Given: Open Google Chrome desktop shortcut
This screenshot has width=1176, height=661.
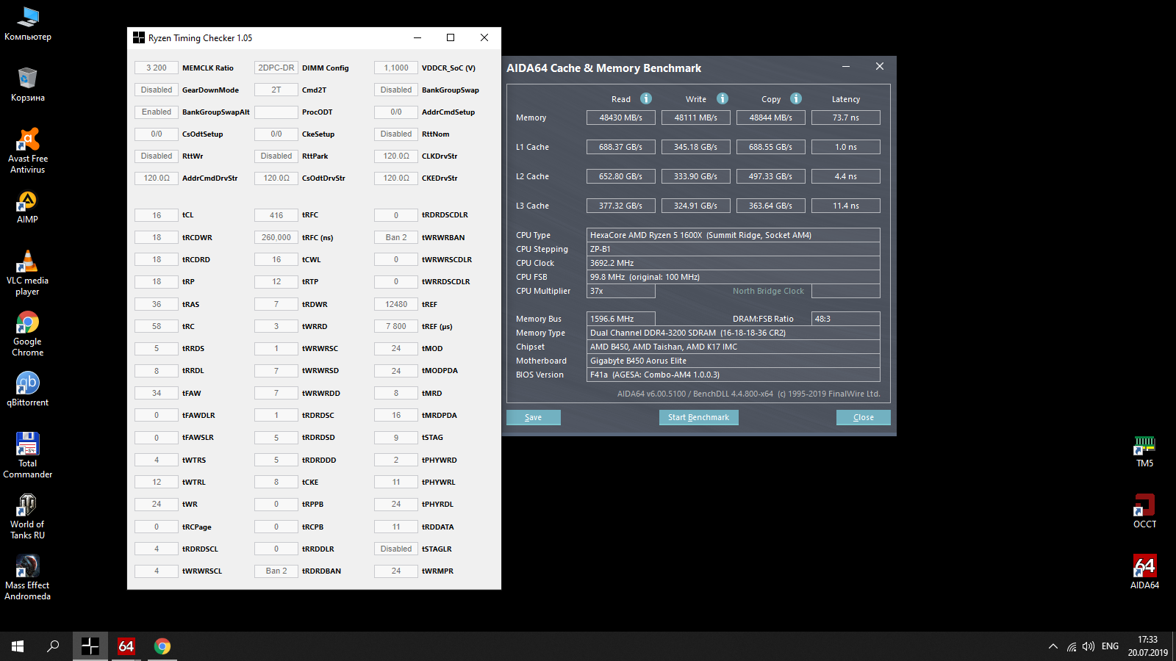Looking at the screenshot, I should [x=28, y=333].
